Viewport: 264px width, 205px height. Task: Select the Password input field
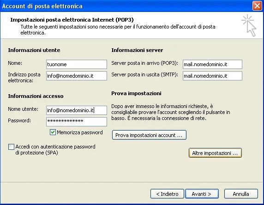pyautogui.click(x=77, y=122)
